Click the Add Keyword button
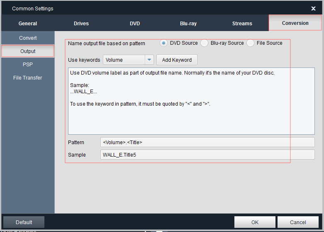This screenshot has width=324, height=232. (177, 60)
